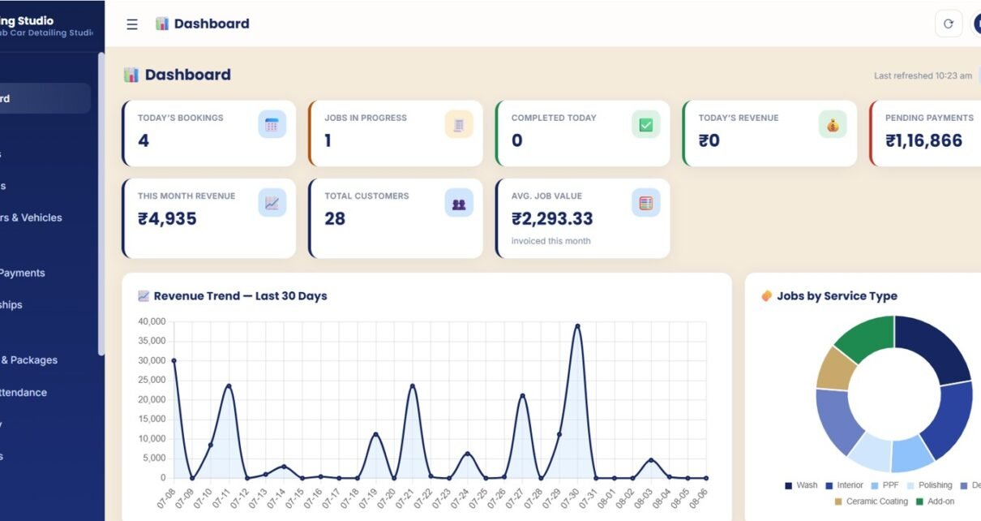Screen dimensions: 981x521
Task: Click the 07-30 revenue peak data point
Action: pyautogui.click(x=577, y=326)
